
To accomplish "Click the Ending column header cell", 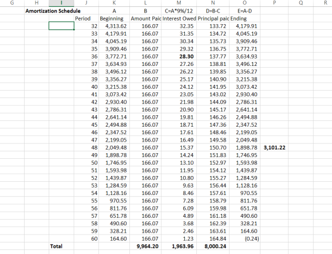I will (244, 19).
